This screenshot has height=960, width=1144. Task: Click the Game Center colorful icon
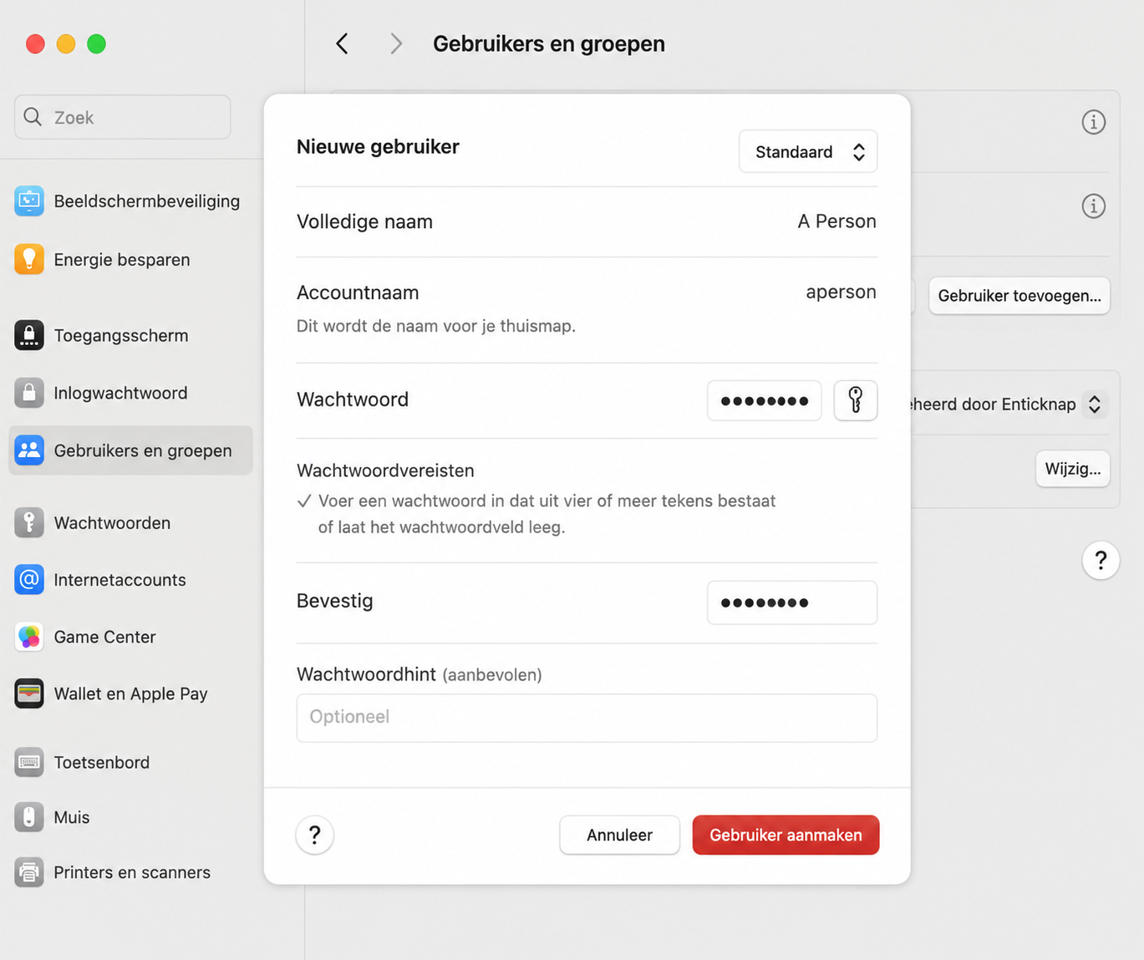(29, 637)
